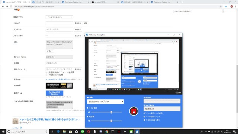Reload the page with the refresh icon
The height and width of the screenshot is (134, 238).
[x=11, y=7]
